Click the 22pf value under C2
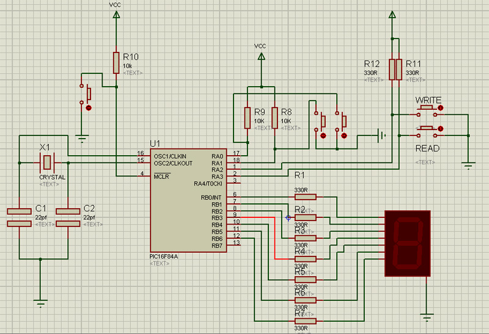 (89, 217)
